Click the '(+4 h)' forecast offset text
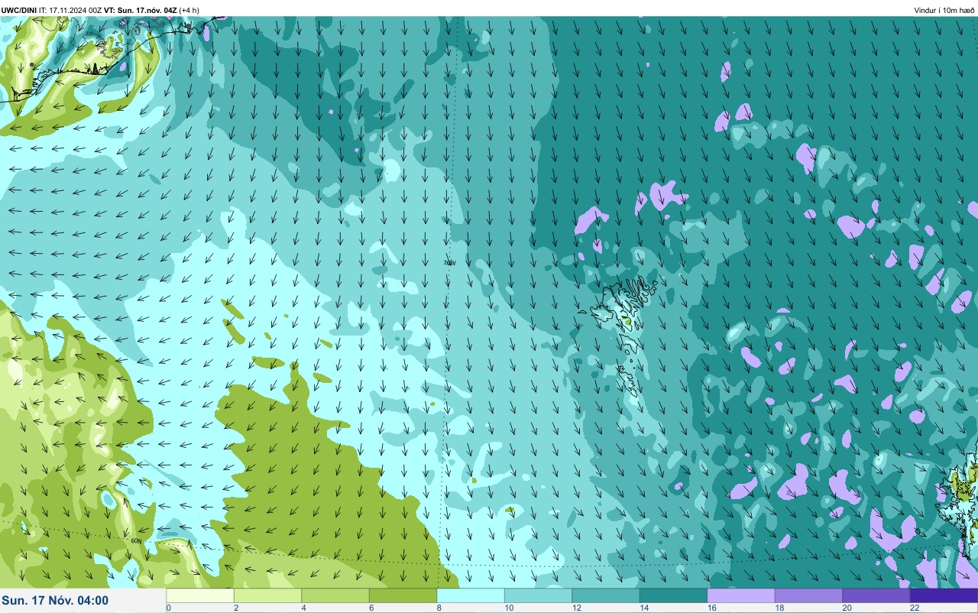The image size is (978, 613). click(189, 10)
